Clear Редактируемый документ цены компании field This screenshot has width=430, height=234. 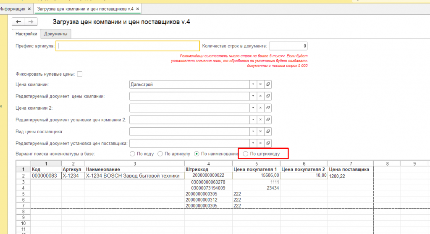260,96
